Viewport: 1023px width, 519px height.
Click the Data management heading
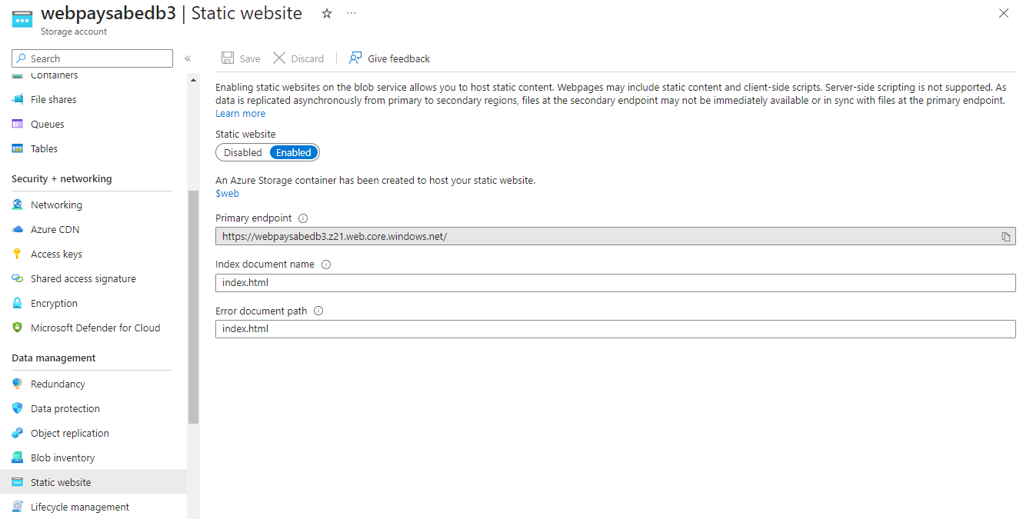pos(54,358)
